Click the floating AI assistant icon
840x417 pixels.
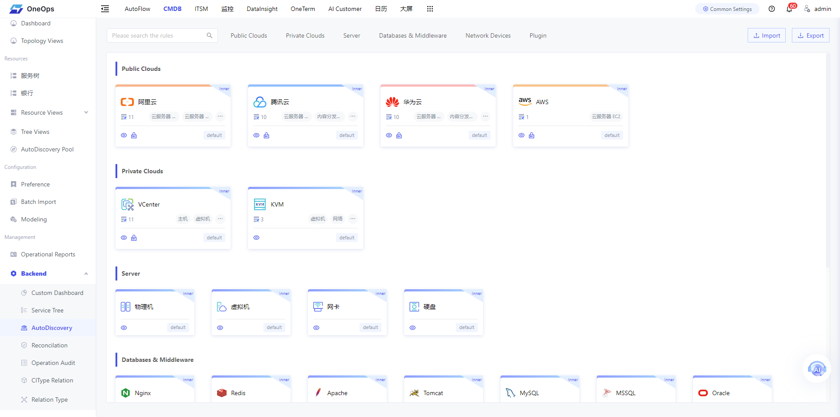coord(816,369)
